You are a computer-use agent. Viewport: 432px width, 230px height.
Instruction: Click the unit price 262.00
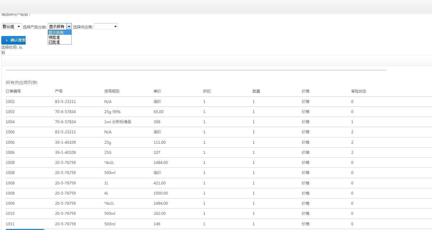[x=160, y=214]
